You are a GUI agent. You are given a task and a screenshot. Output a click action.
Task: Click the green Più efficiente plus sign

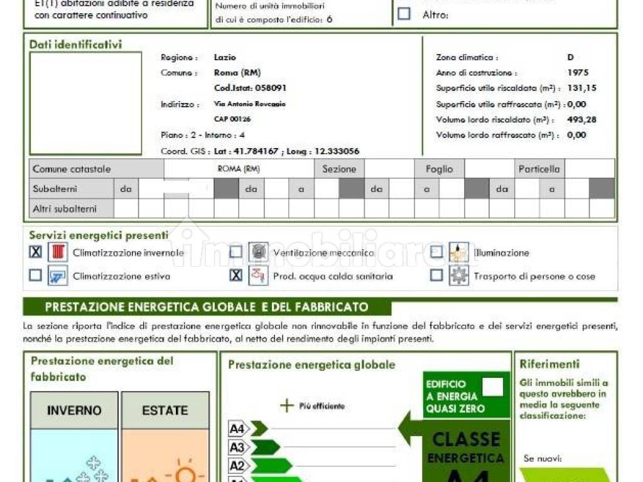tap(286, 406)
